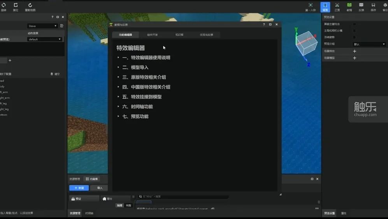Switch to the 知识库 tab
388x219 pixels.
pyautogui.click(x=179, y=35)
